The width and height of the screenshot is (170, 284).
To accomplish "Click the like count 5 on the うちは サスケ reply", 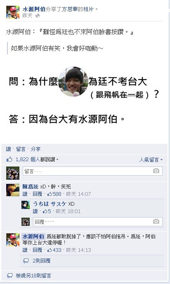I will 50,211.
